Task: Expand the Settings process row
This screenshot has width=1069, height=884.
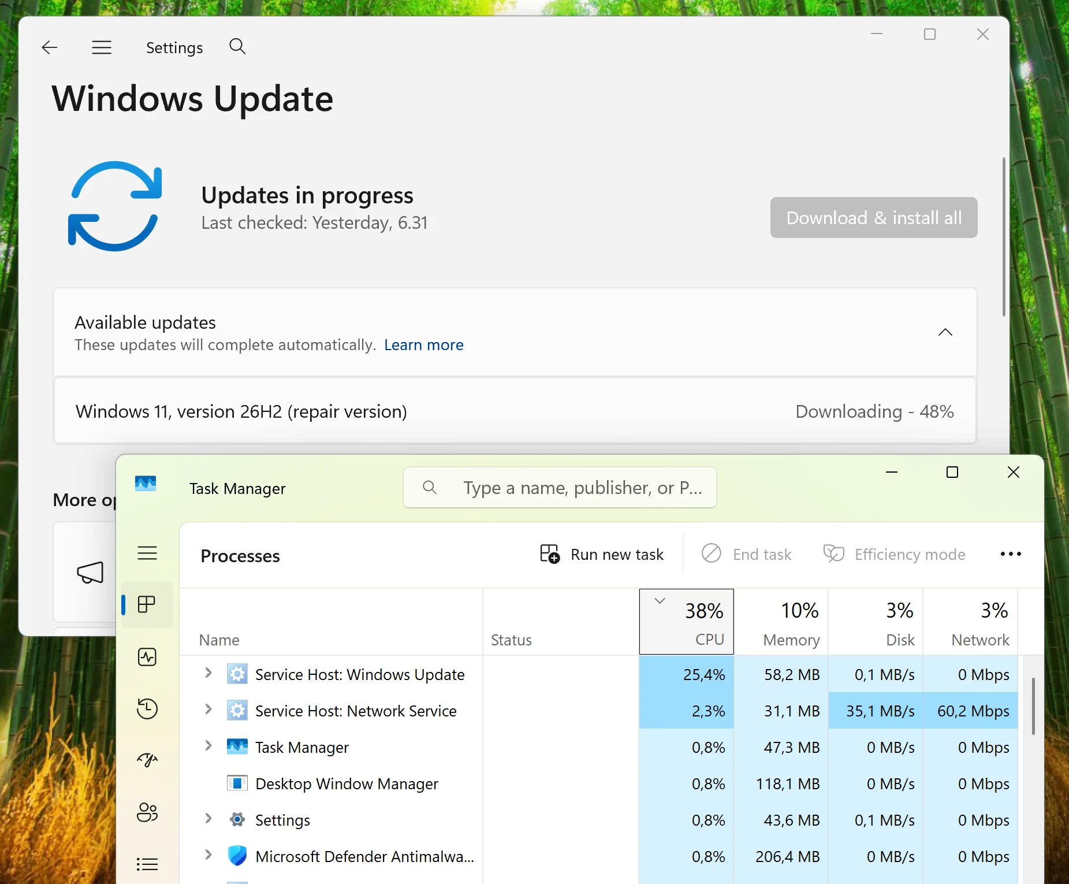Action: point(208,819)
